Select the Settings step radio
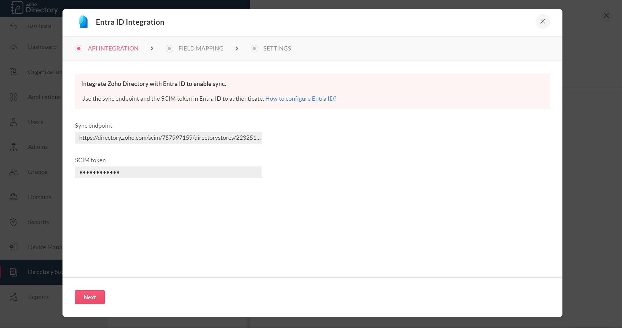 tap(254, 49)
